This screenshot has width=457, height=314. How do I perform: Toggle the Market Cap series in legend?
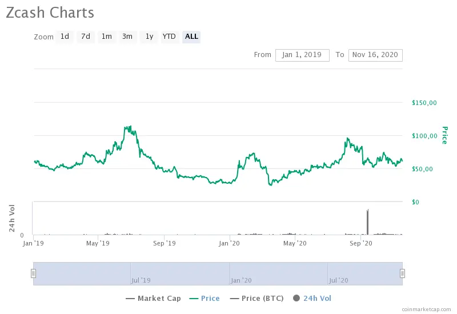tap(153, 298)
